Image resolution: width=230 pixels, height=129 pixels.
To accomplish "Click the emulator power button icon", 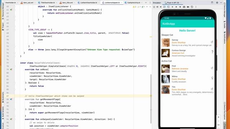I will (154, 7).
